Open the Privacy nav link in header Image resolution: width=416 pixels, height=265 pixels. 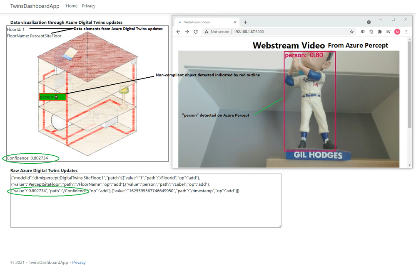pos(89,6)
